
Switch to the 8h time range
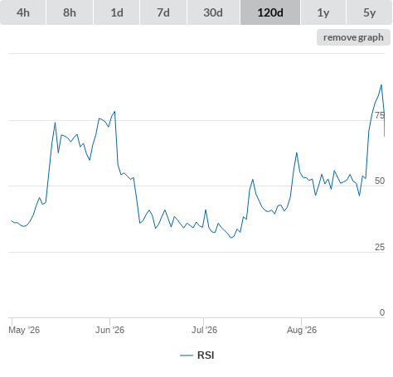(70, 12)
